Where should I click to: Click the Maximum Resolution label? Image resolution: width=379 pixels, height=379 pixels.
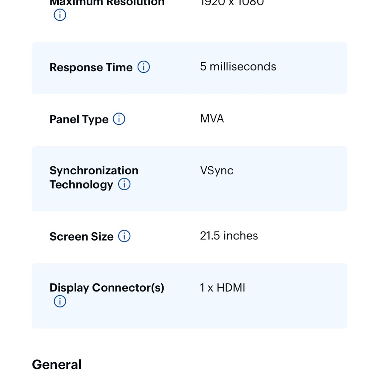(x=107, y=3)
